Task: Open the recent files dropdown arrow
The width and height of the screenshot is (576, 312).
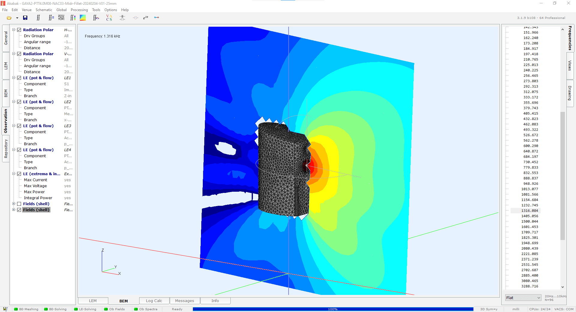Action: tap(17, 18)
